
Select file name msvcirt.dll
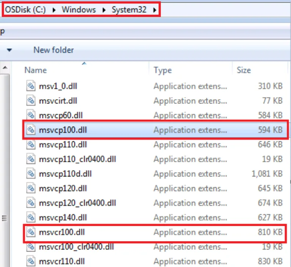(58, 101)
